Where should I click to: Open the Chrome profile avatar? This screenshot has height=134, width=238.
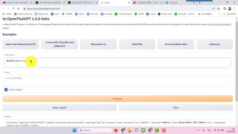230,9
